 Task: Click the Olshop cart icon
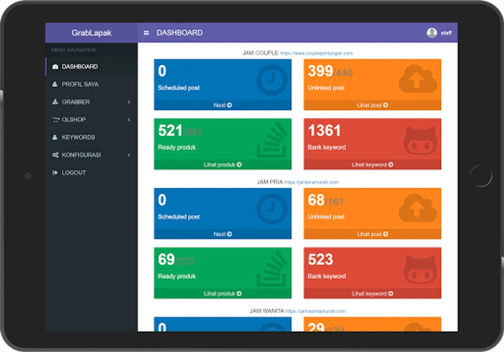(55, 120)
